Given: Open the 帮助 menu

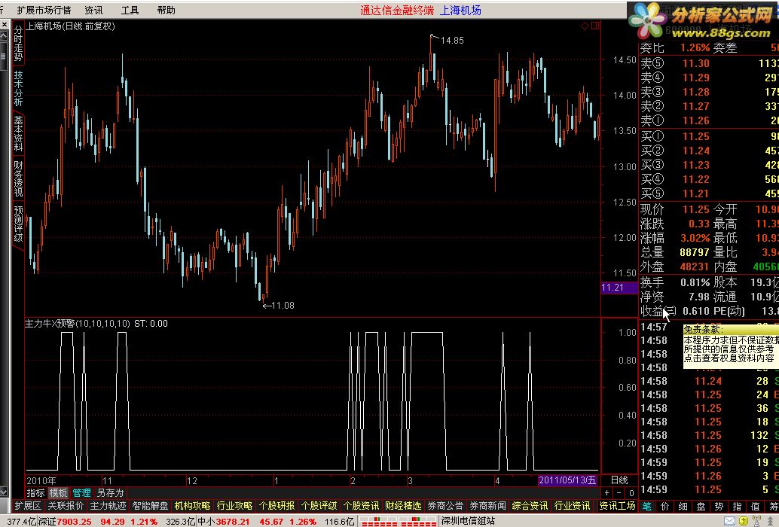Looking at the screenshot, I should [166, 10].
